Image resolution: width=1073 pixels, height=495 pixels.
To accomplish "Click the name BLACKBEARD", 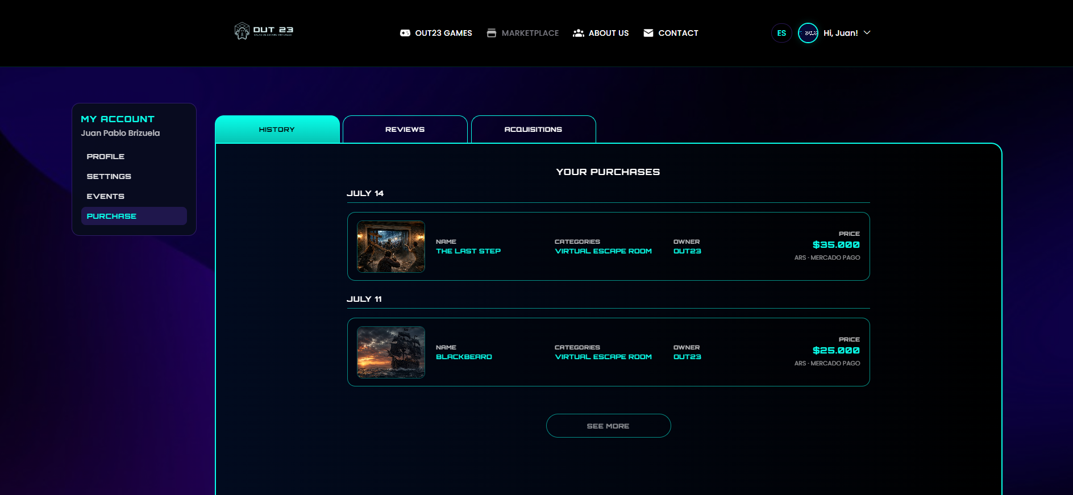I will 464,357.
